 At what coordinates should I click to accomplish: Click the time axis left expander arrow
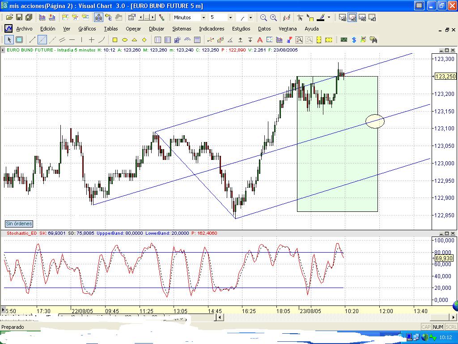point(3,310)
